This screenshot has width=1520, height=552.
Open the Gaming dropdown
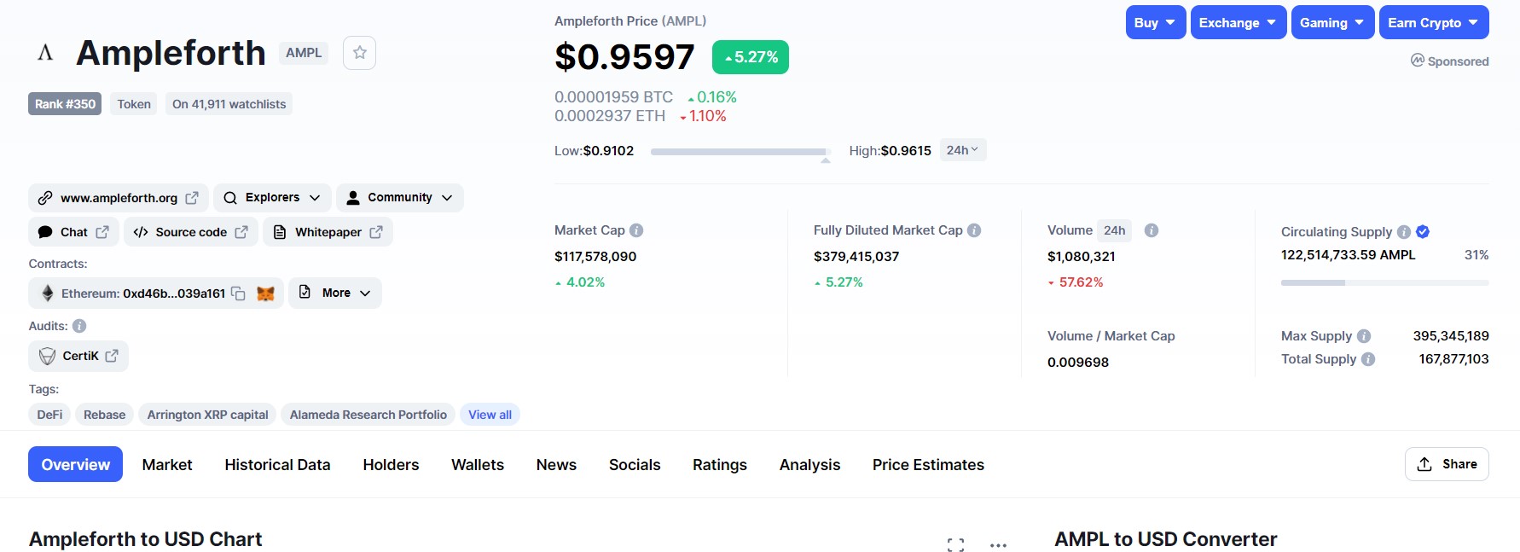pyautogui.click(x=1333, y=23)
